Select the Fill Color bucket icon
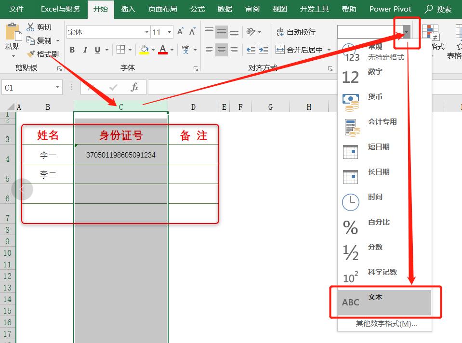The image size is (462, 343). [x=145, y=50]
